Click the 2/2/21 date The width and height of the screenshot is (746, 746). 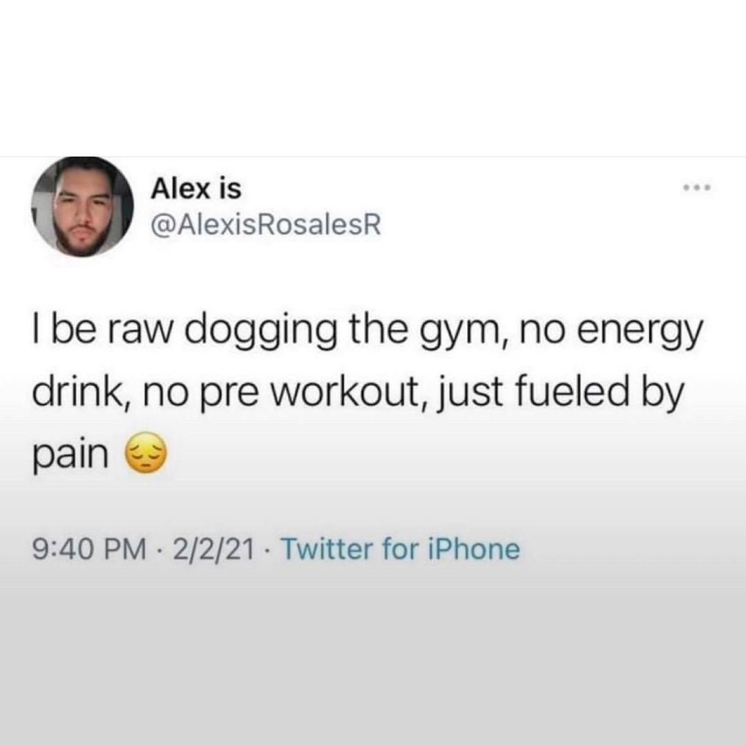coord(213,549)
